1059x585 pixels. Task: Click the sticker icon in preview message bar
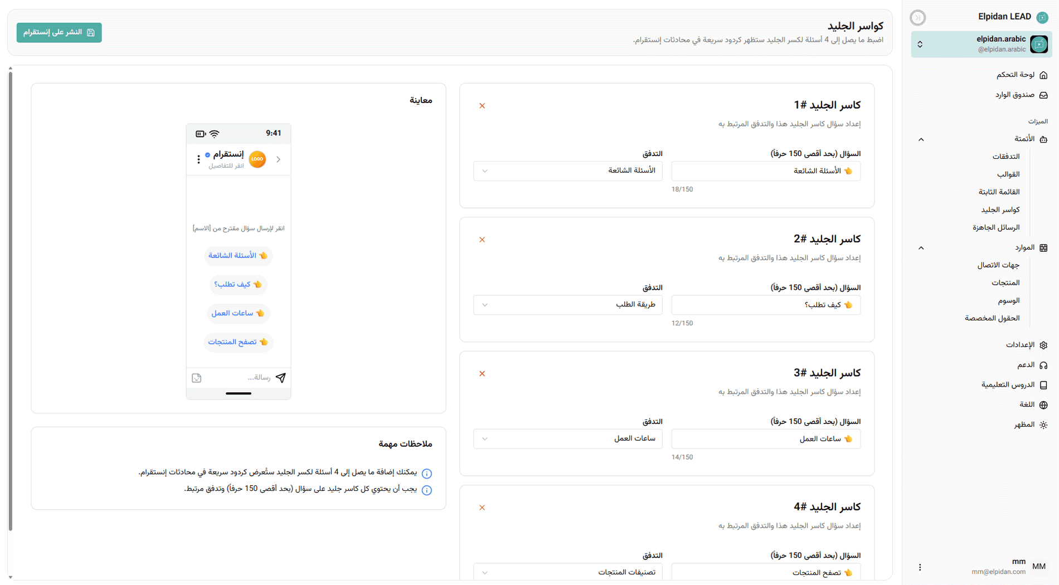point(196,378)
